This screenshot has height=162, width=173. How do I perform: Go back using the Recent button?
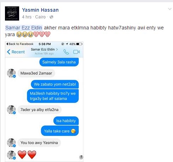[16, 52]
